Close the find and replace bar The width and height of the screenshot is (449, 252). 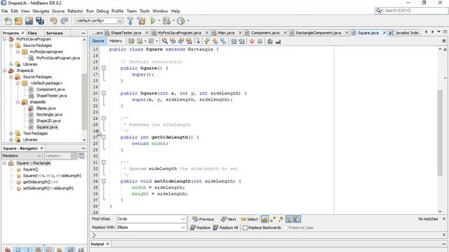[444, 219]
